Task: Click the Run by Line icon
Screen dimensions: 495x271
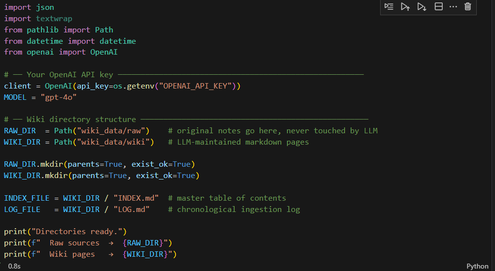Action: (x=389, y=6)
